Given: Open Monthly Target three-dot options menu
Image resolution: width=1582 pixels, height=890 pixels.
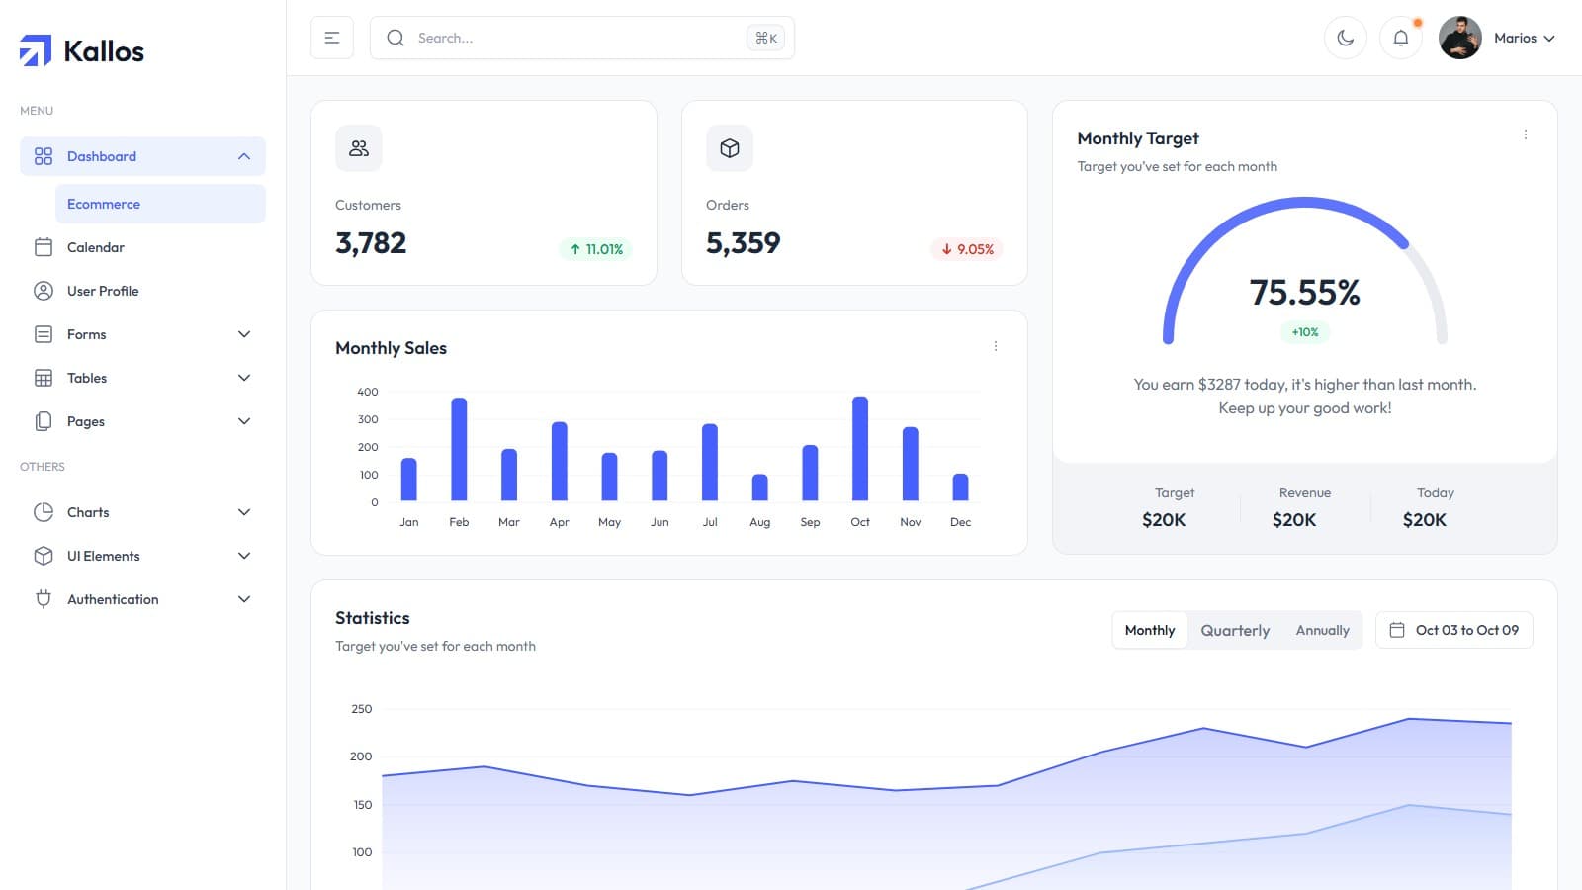Looking at the screenshot, I should click(x=1526, y=134).
